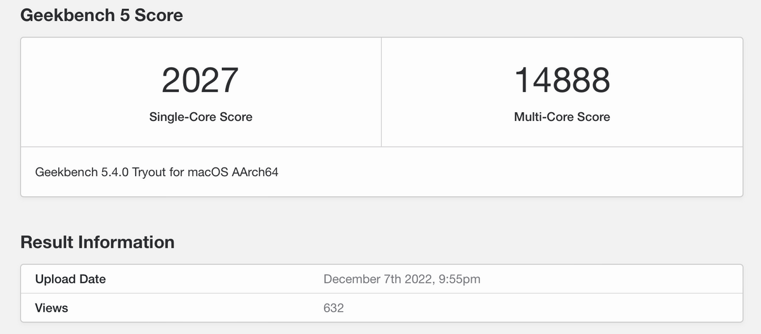Click the Views label
761x334 pixels.
[51, 308]
